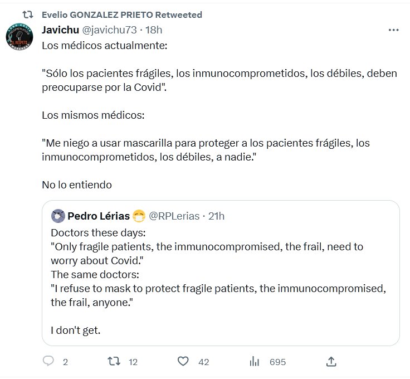Click Pedro Lérias small avatar
This screenshot has width=410, height=379.
pyautogui.click(x=57, y=216)
